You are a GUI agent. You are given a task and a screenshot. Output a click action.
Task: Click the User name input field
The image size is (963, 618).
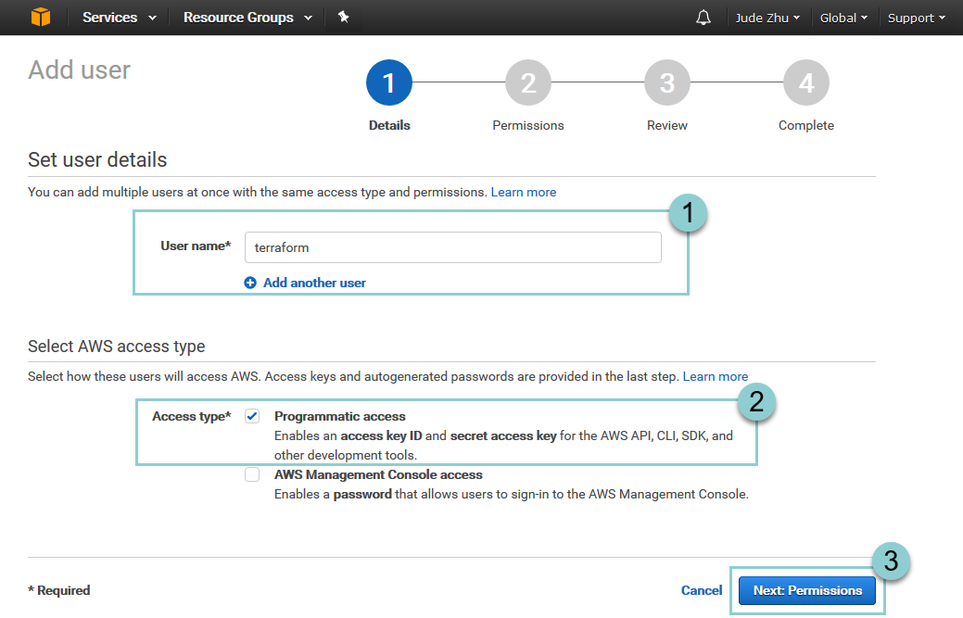(x=452, y=247)
